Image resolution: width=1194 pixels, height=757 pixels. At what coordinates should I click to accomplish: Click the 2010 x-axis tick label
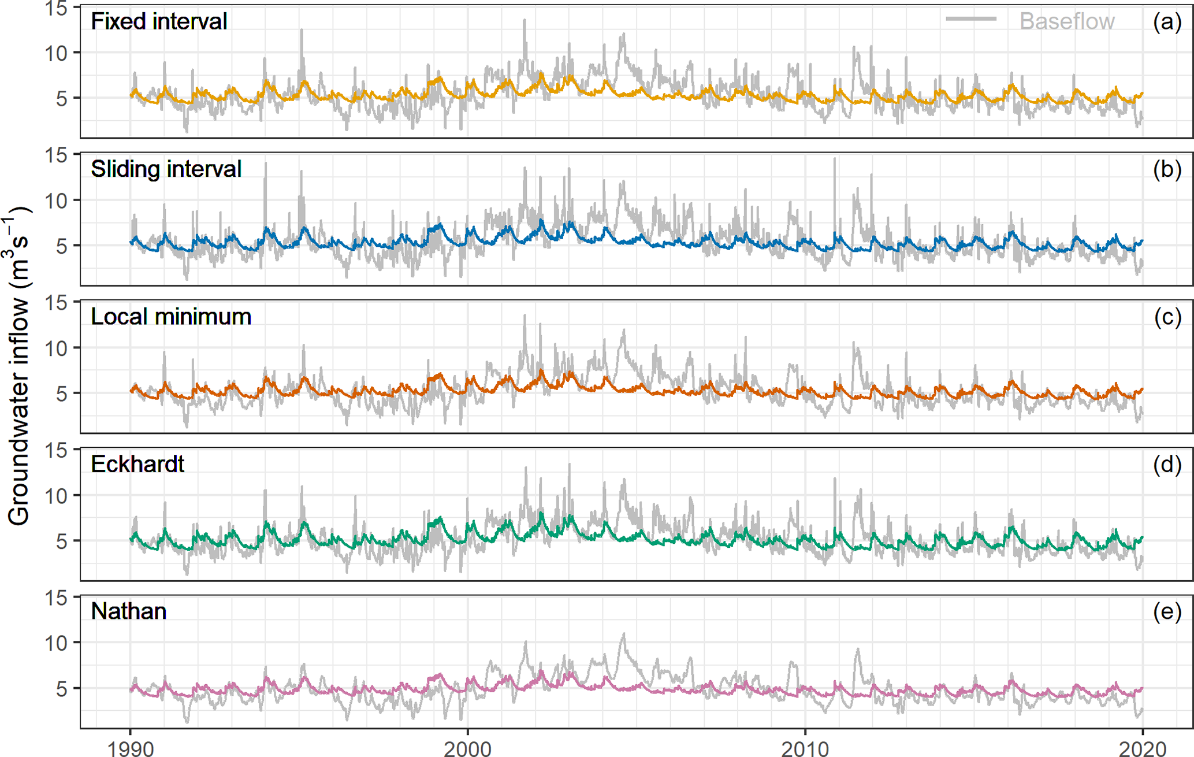805,748
